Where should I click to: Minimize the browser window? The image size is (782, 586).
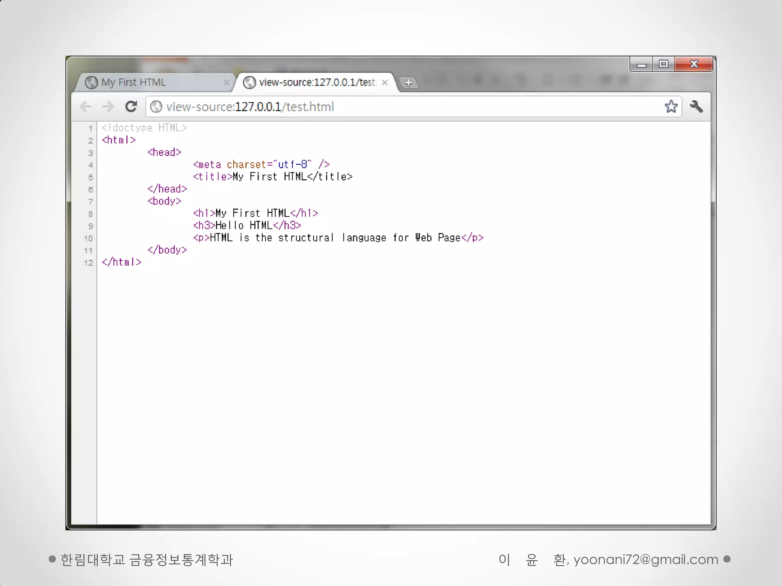[641, 64]
